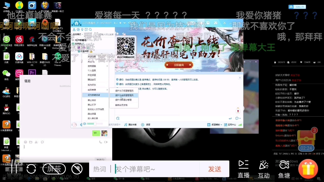The image size is (324, 182).
Task: Select 关注Ta in context menu
Action: coord(95,61)
